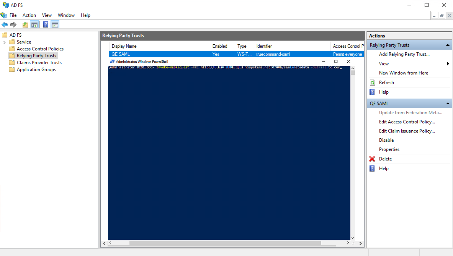Select Claims Provider Trusts in the tree
The image size is (453, 256).
(x=38, y=62)
